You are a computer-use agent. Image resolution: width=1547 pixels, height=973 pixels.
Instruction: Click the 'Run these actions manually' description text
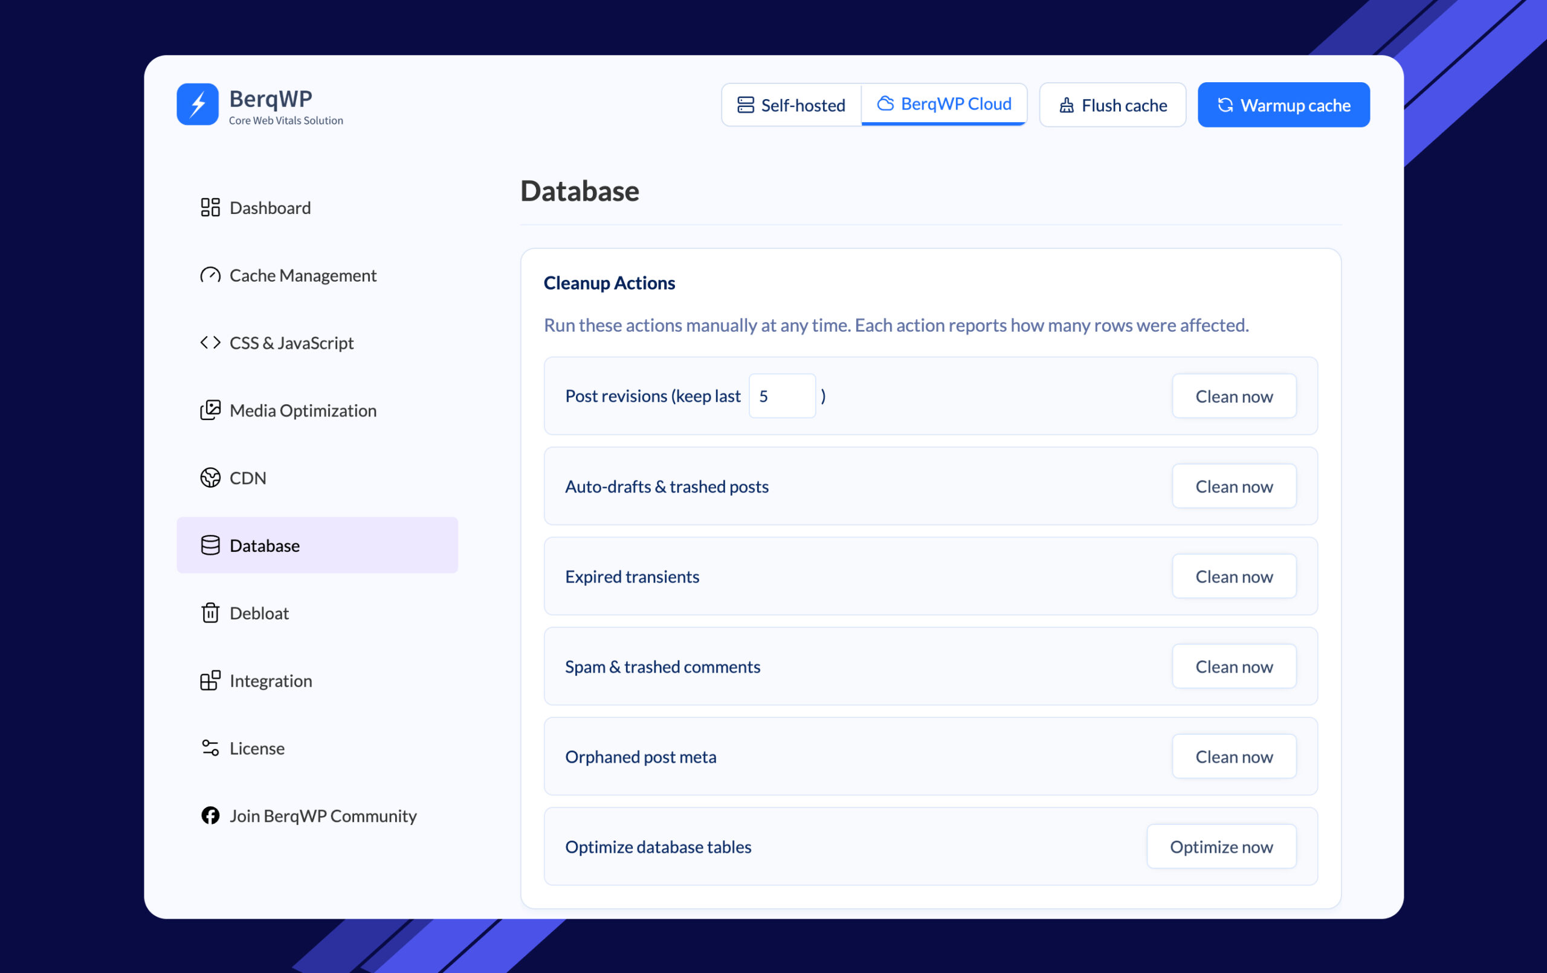coord(896,325)
